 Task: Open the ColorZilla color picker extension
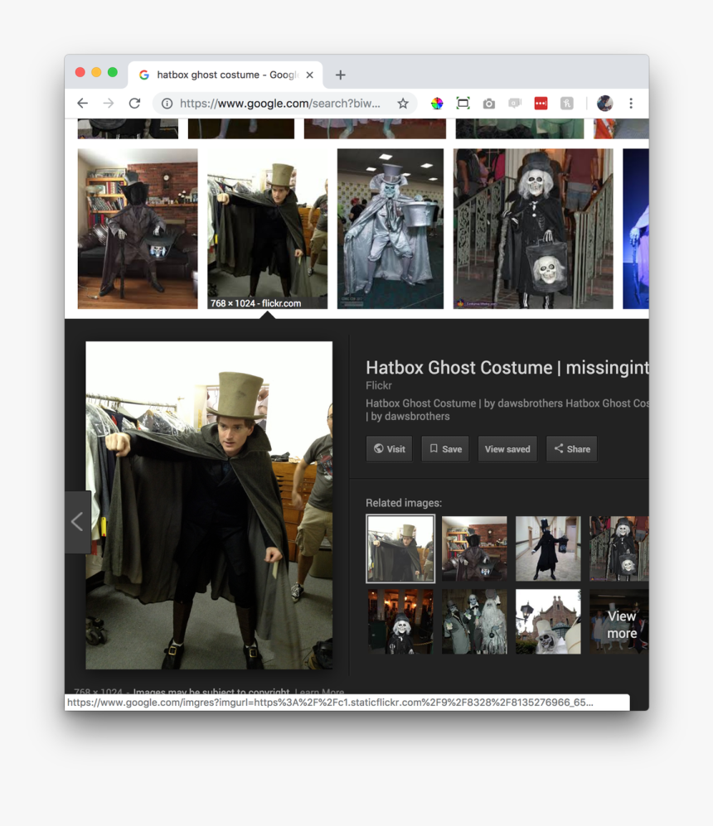[437, 104]
